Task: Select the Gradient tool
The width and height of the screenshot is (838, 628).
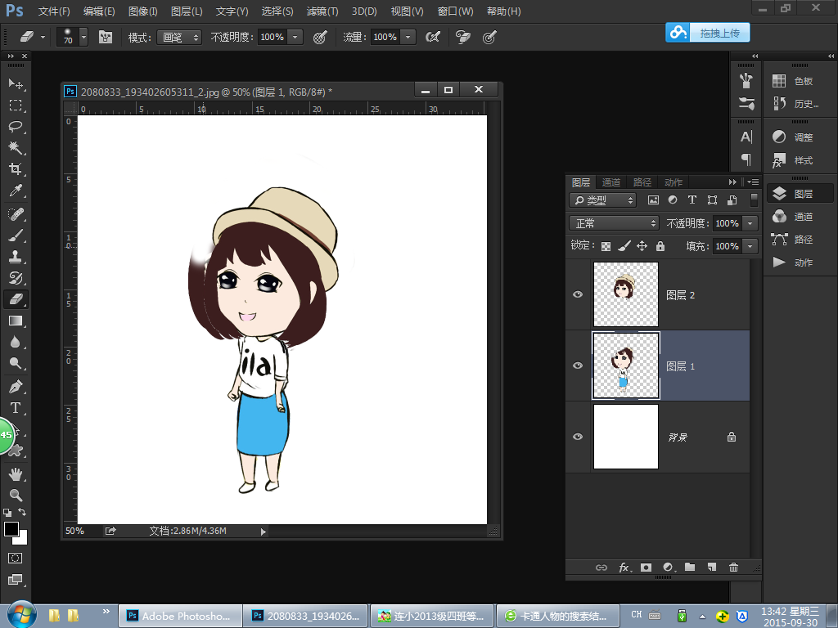Action: pos(16,321)
